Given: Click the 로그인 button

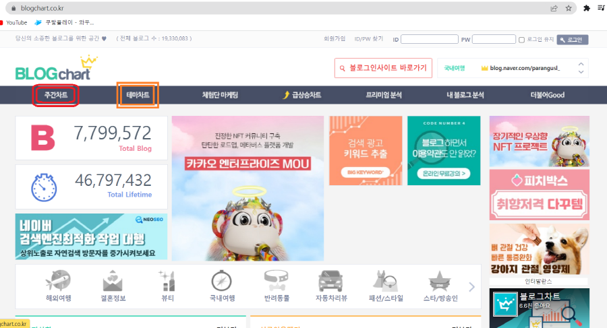Looking at the screenshot, I should 573,40.
